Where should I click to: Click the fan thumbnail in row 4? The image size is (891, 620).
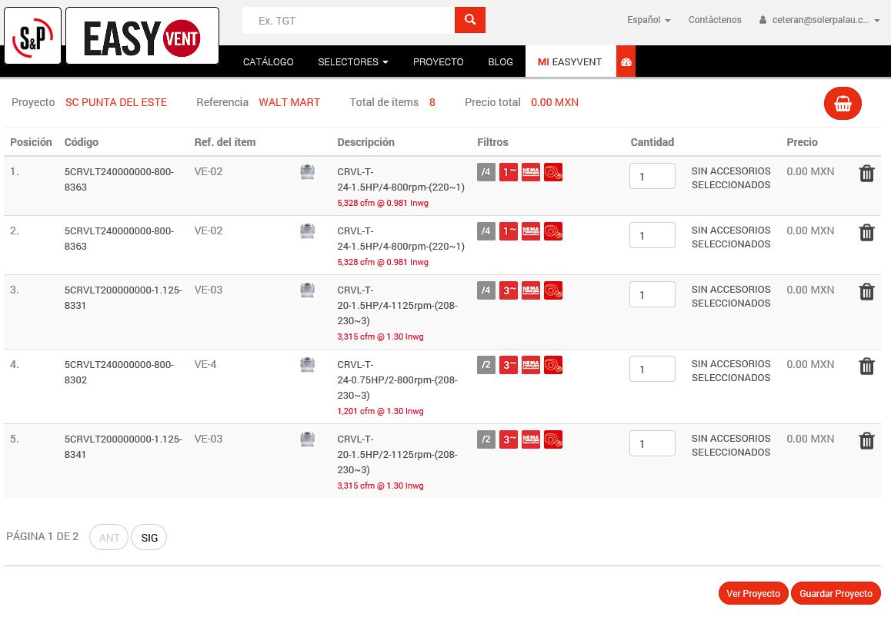pos(307,365)
